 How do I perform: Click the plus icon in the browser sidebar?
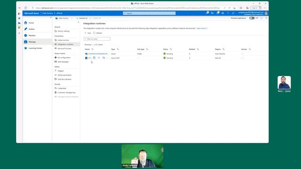pyautogui.click(x=19, y=33)
